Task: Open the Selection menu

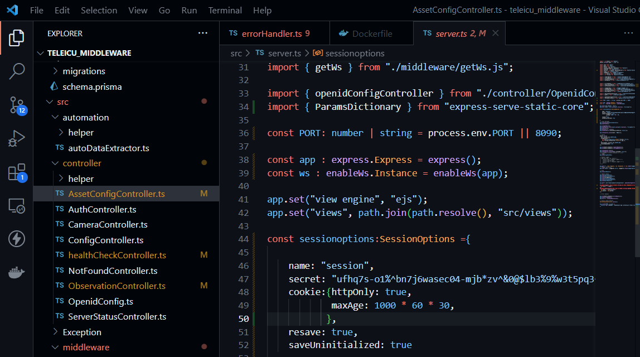Action: tap(99, 10)
